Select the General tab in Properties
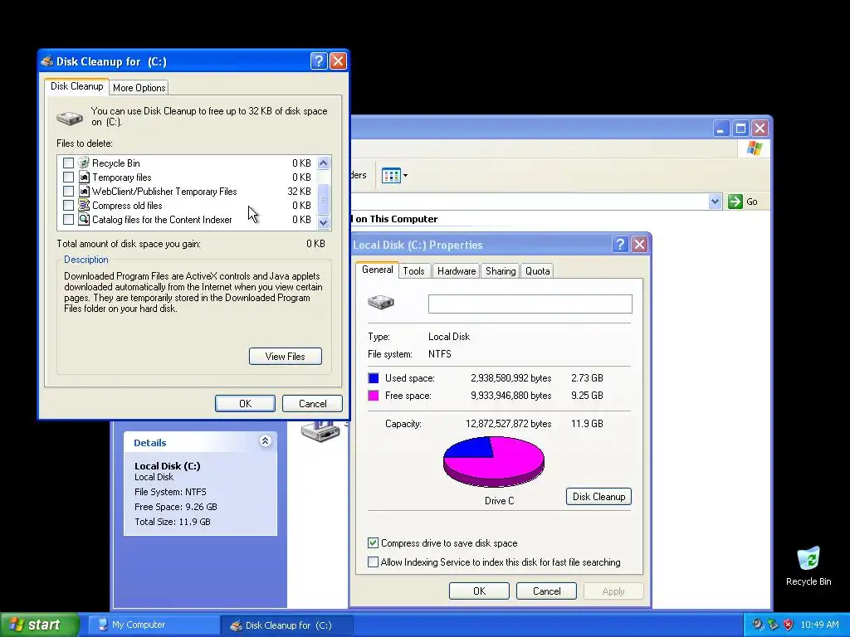Image resolution: width=850 pixels, height=637 pixels. [378, 270]
